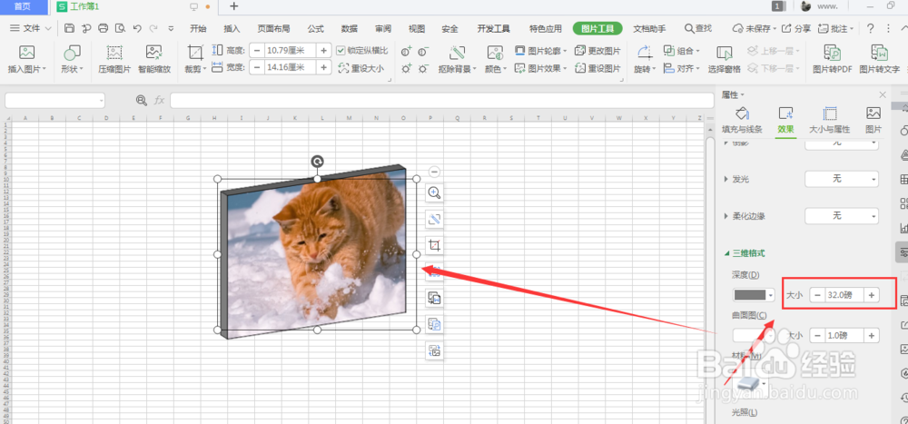Click 更改图片 (Change Picture)
Image resolution: width=908 pixels, height=424 pixels.
597,51
